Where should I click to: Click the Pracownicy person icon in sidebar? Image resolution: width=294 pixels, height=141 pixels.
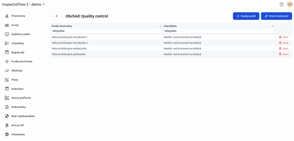point(7,16)
